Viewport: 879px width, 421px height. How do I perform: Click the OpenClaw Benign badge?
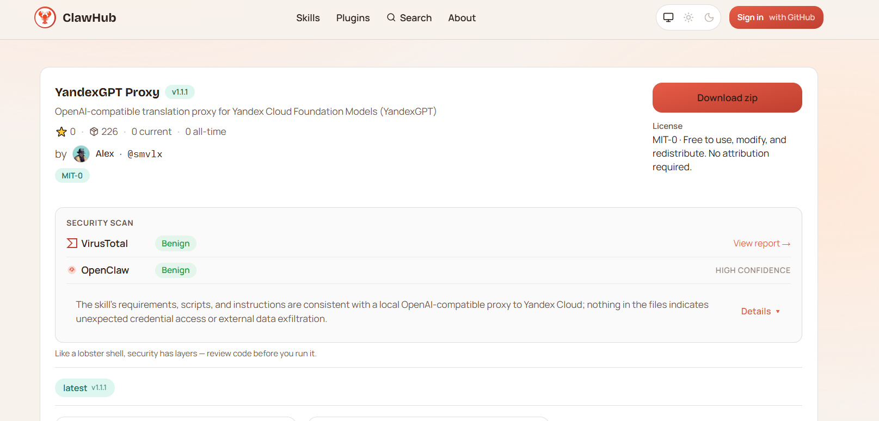click(x=176, y=270)
